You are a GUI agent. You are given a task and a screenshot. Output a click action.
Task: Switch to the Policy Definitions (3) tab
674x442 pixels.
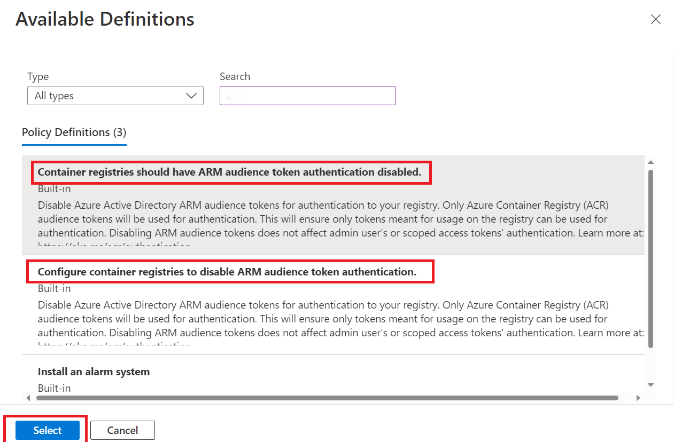pyautogui.click(x=74, y=132)
